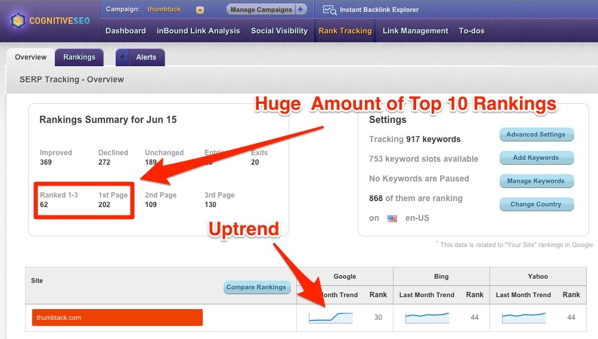Screen dimensions: 598x339
Task: Go to Dashboard
Action: (125, 31)
